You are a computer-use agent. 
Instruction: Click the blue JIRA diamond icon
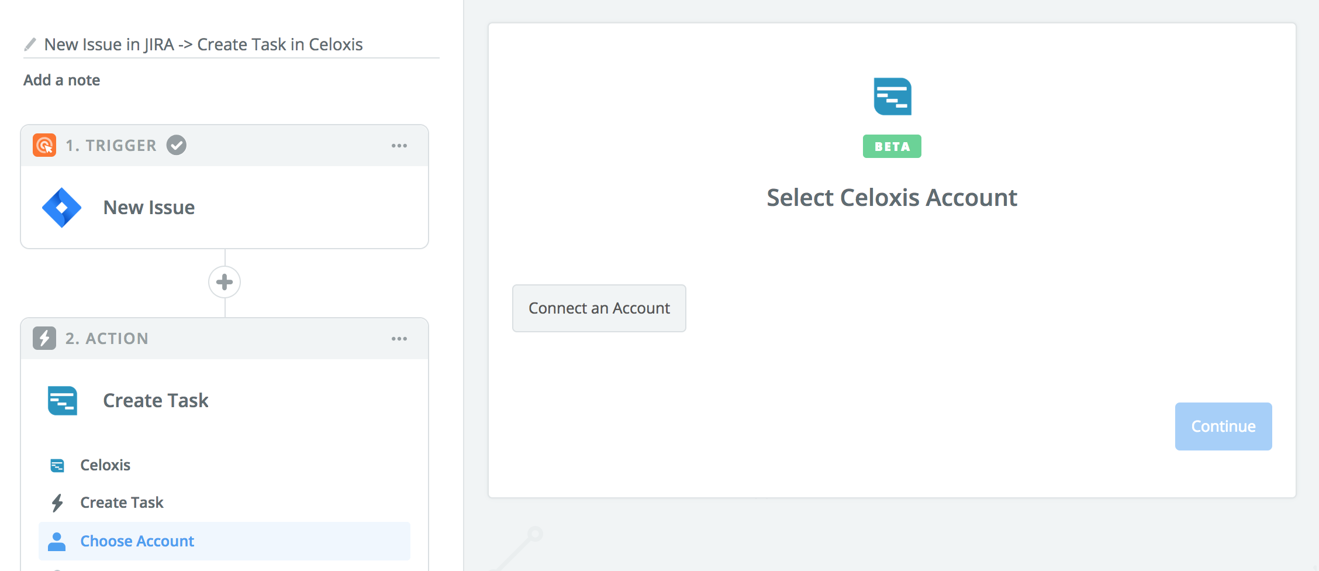(x=62, y=208)
